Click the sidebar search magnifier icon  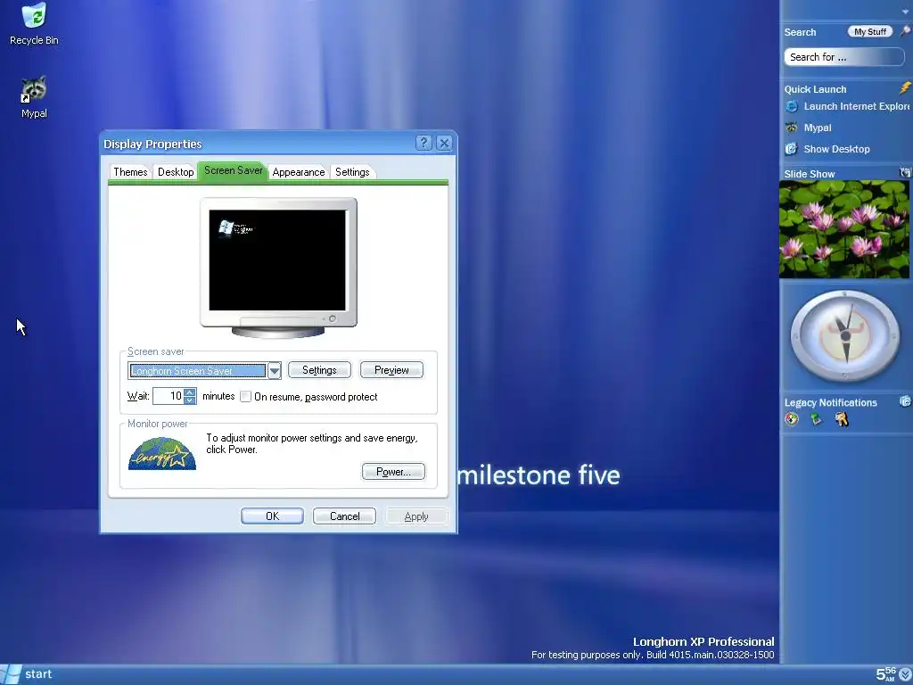click(905, 31)
